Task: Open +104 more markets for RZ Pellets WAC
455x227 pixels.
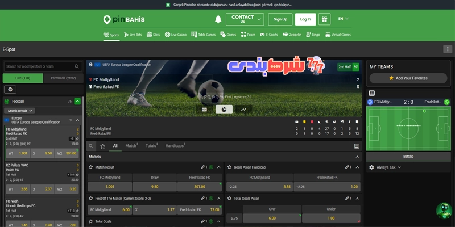Action: point(71,175)
